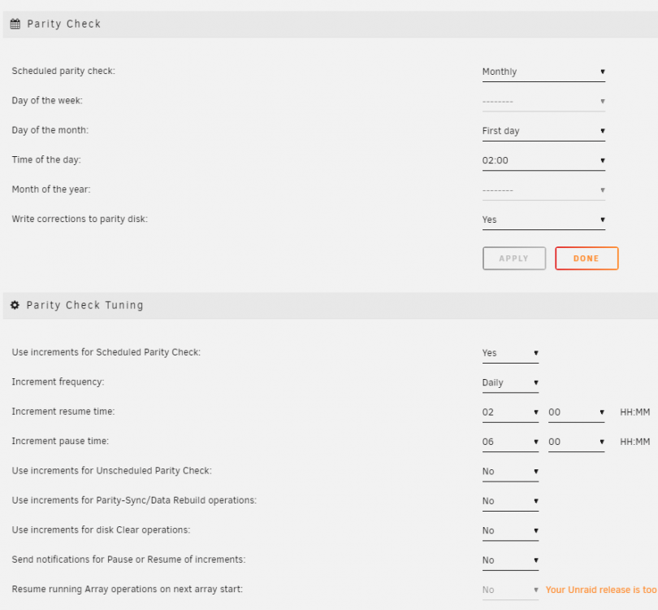Click the APPLY button
This screenshot has height=610, width=658.
(514, 259)
